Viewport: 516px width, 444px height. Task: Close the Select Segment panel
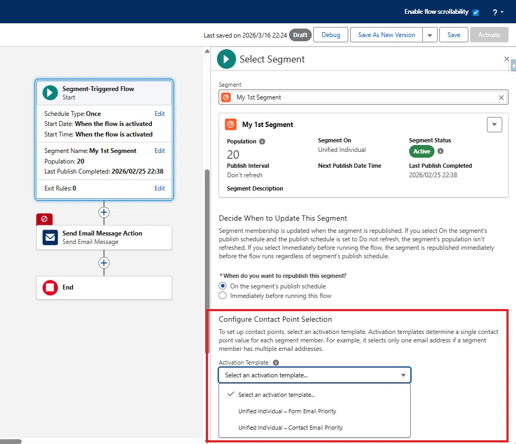506,59
